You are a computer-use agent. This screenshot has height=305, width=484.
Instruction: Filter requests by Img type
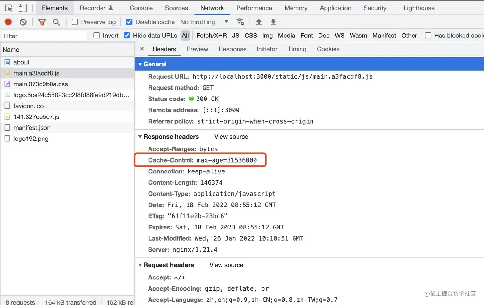[268, 36]
